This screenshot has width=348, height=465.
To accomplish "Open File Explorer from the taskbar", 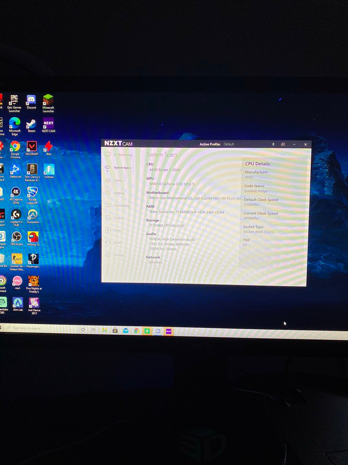I will (105, 330).
